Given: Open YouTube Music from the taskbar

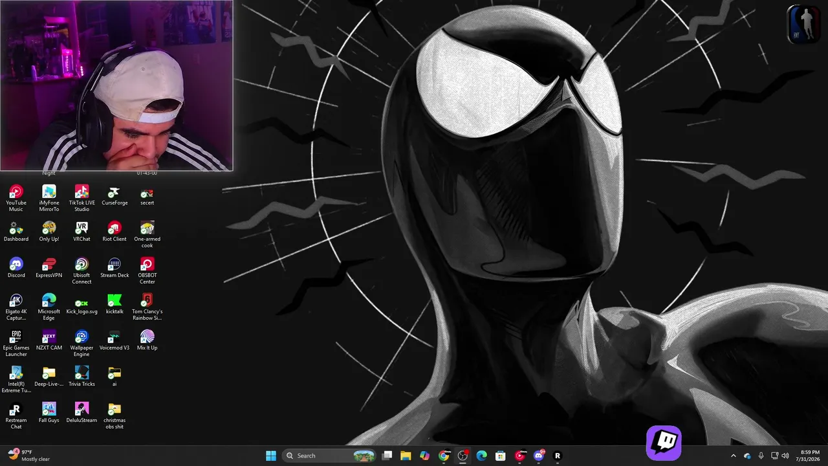Looking at the screenshot, I should (519, 456).
